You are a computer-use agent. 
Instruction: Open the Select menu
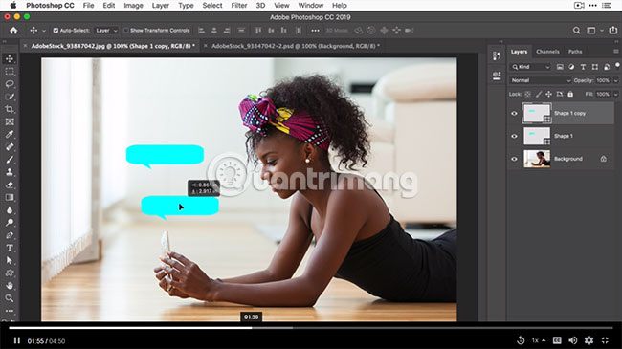212,6
